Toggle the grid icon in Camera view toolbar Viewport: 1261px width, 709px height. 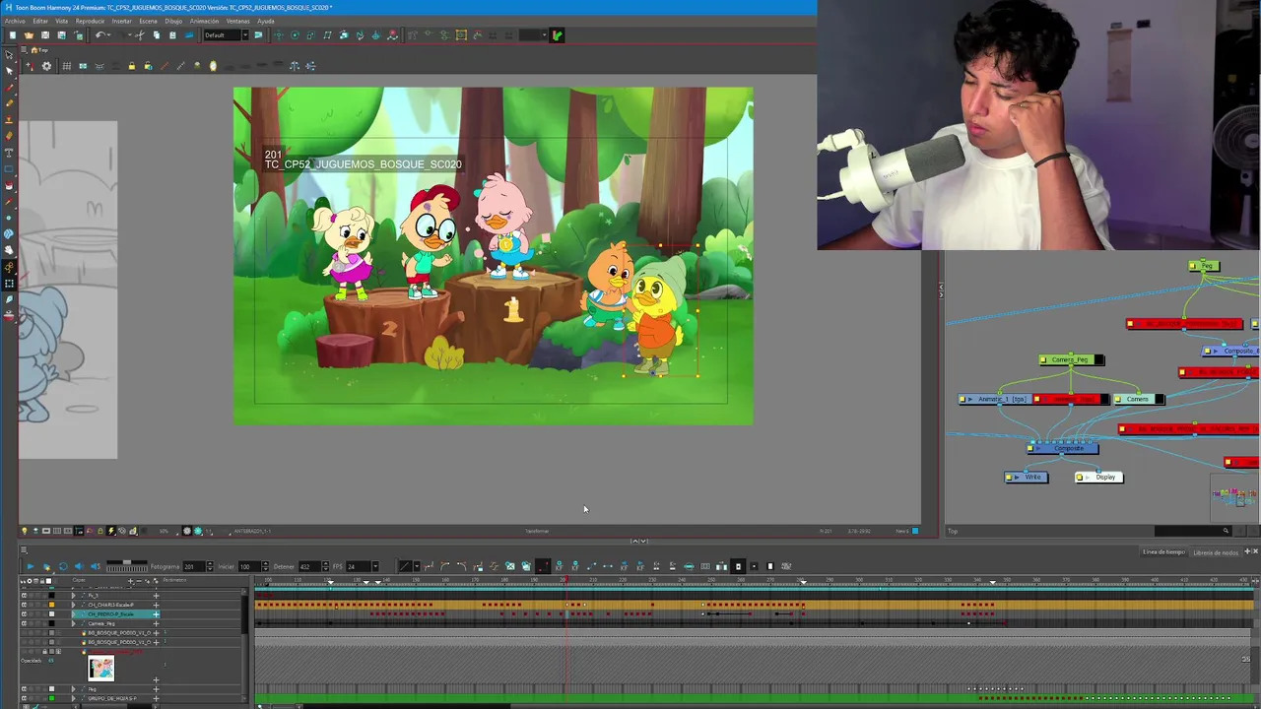point(67,66)
